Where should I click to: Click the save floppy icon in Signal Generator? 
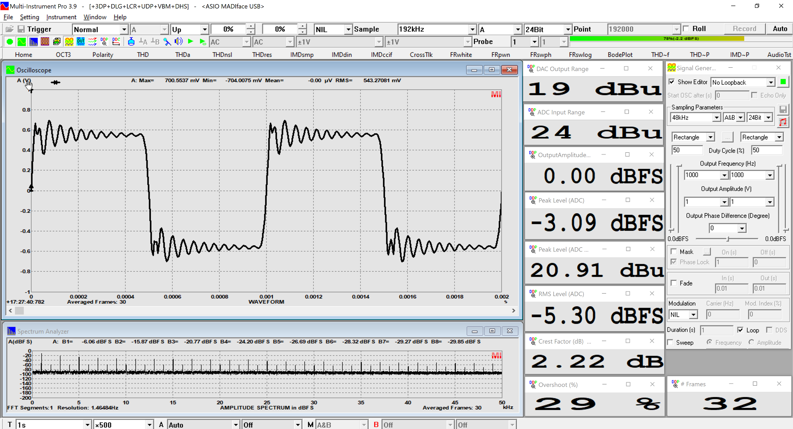click(x=783, y=109)
